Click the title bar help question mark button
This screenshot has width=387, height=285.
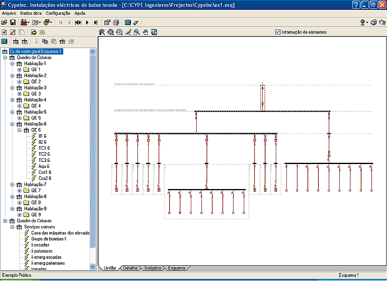(x=356, y=5)
